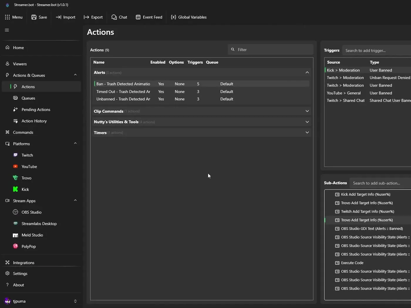The height and width of the screenshot is (308, 411).
Task: Click the Pending Actions icon
Action: coord(16,109)
